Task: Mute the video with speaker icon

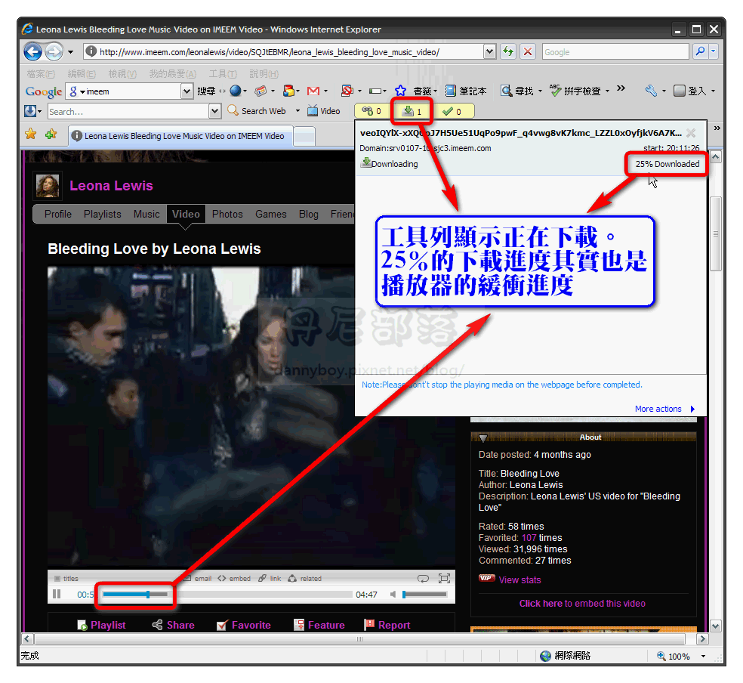Action: (x=393, y=594)
